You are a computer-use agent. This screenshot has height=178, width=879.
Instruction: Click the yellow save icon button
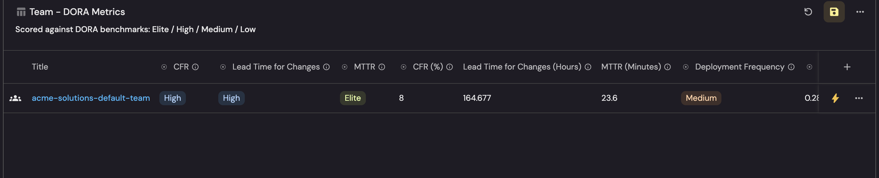coord(834,12)
